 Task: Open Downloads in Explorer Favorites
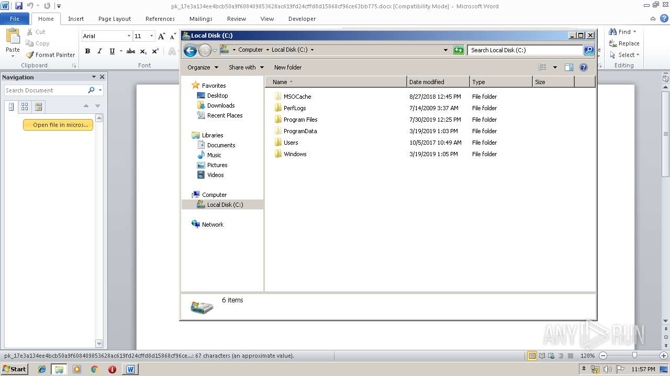(x=220, y=105)
